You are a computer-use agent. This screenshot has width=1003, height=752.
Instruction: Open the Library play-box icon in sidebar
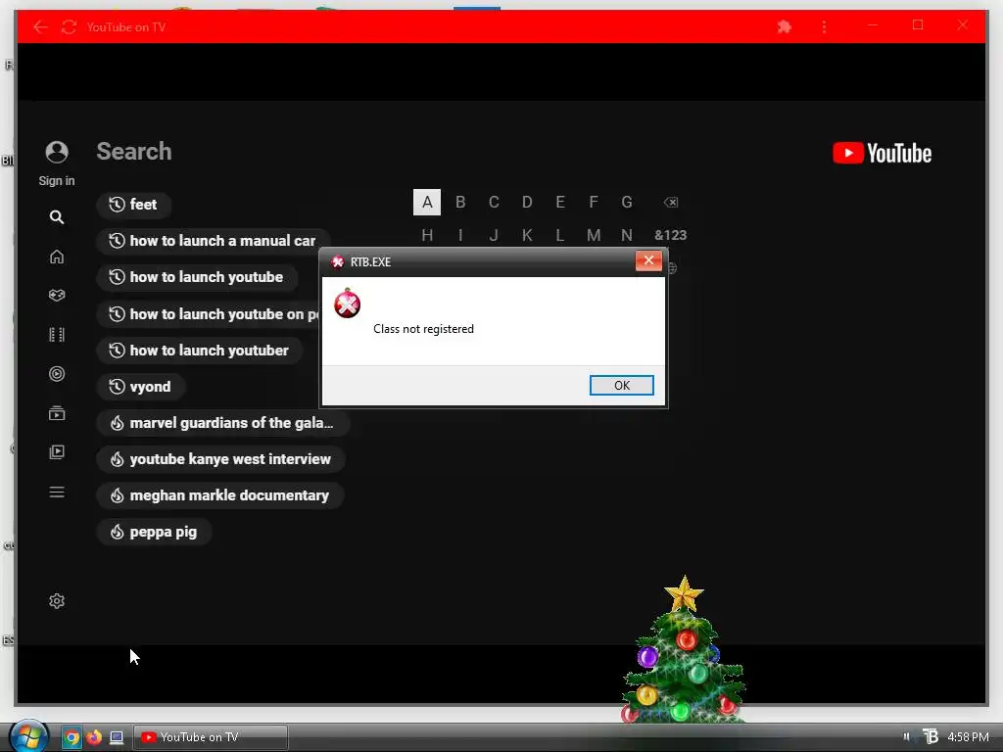[57, 452]
